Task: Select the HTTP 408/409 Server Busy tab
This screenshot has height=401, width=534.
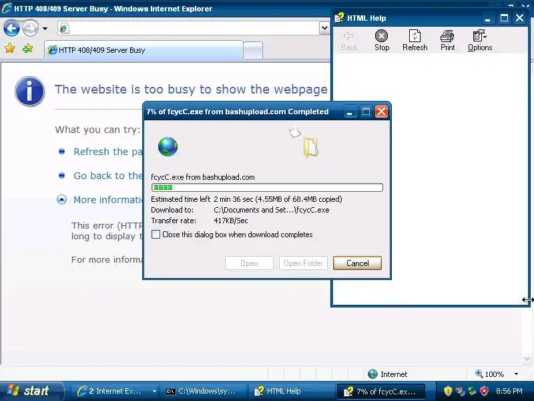Action: (x=144, y=50)
